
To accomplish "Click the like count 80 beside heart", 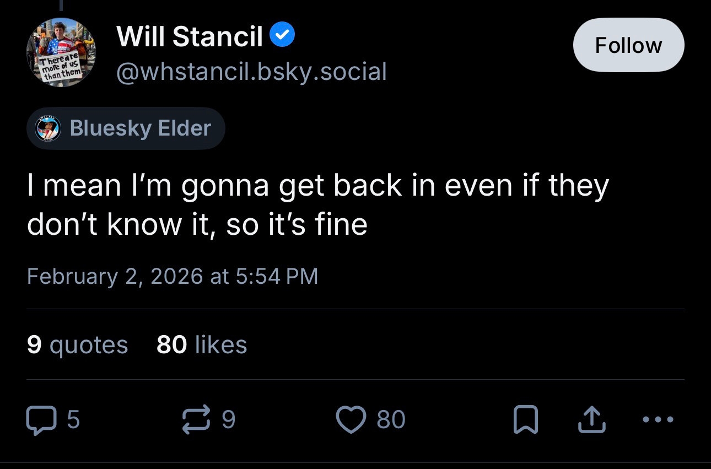I will point(391,419).
